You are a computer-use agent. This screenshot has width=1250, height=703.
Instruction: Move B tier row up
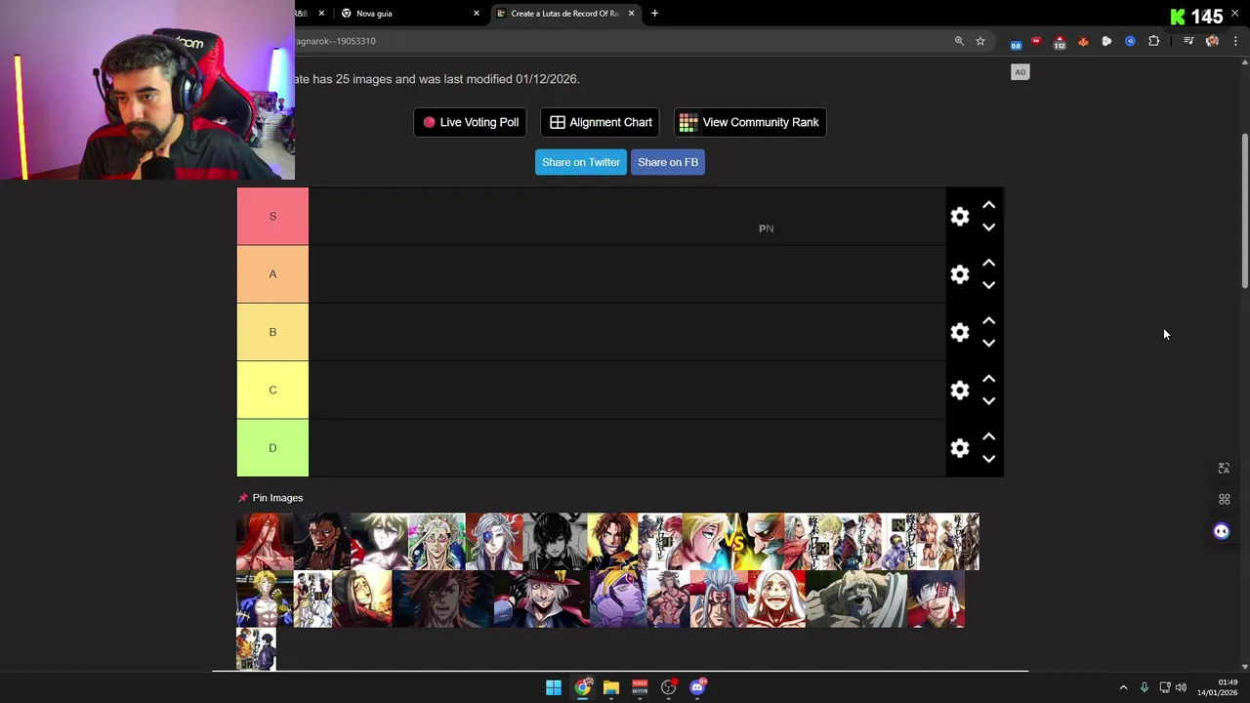[988, 320]
